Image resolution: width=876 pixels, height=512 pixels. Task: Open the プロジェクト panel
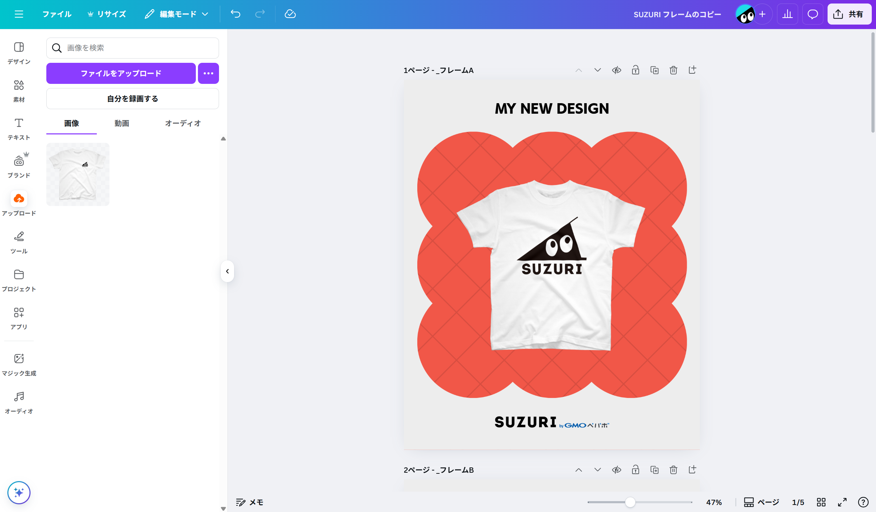pos(19,280)
